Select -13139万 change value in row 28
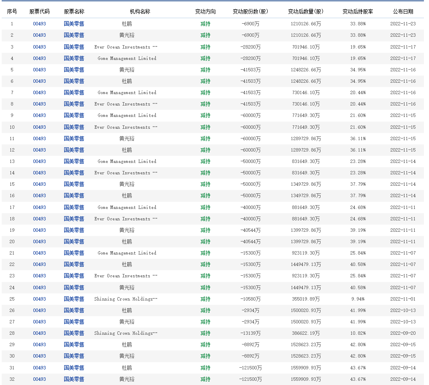The height and width of the screenshot is (385, 429). (250, 333)
